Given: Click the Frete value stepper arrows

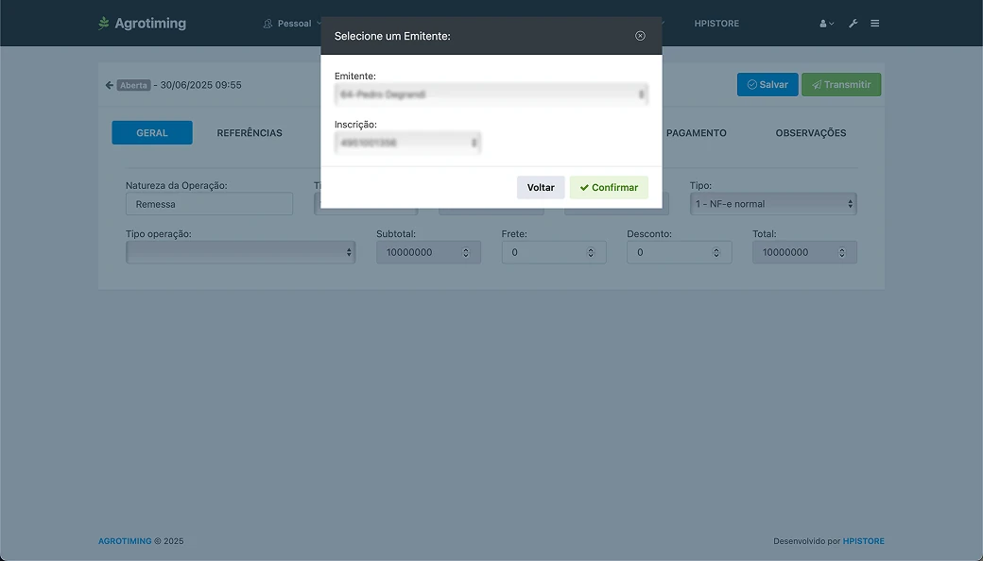Looking at the screenshot, I should pos(591,253).
